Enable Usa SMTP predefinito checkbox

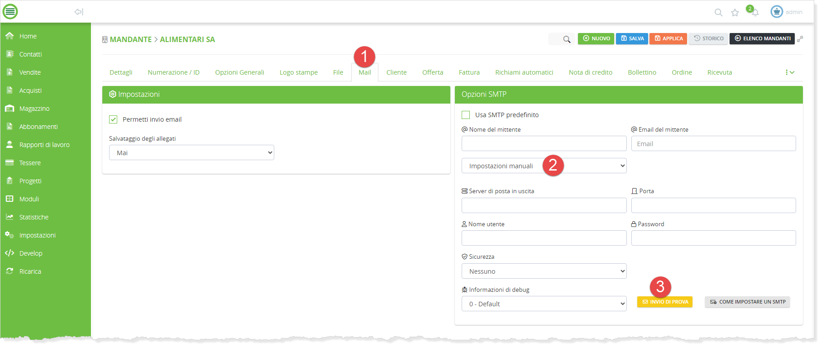tap(466, 115)
